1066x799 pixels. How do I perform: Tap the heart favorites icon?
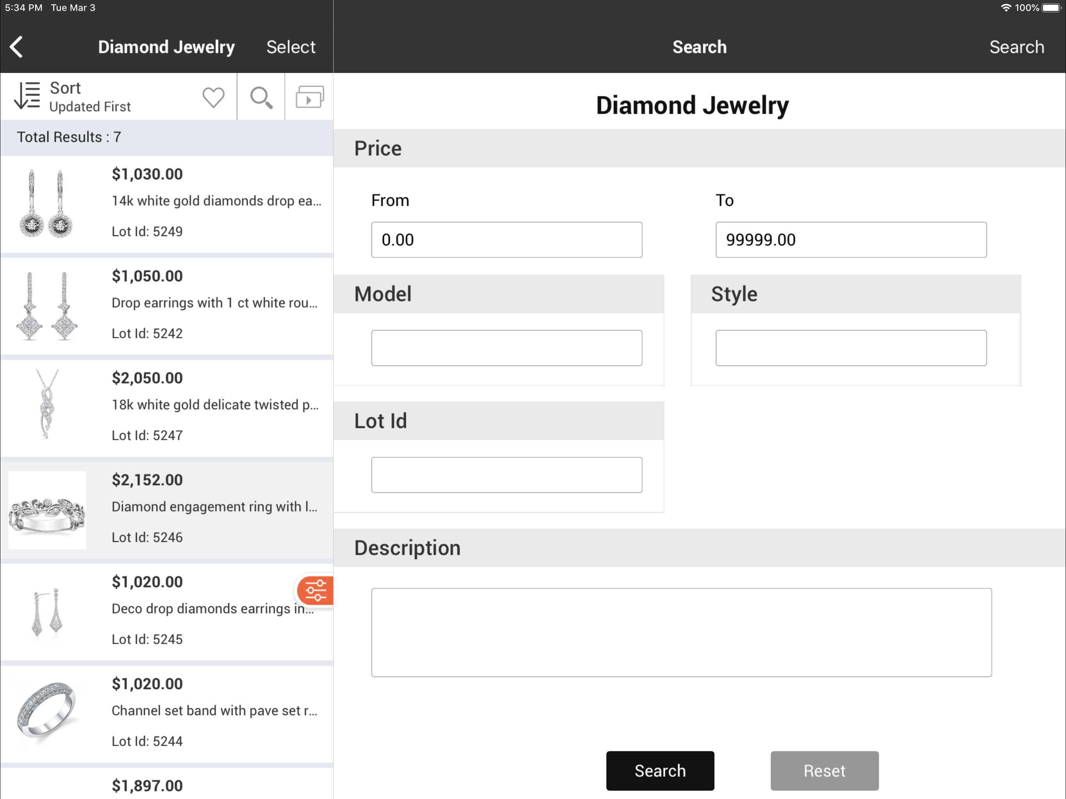[213, 98]
